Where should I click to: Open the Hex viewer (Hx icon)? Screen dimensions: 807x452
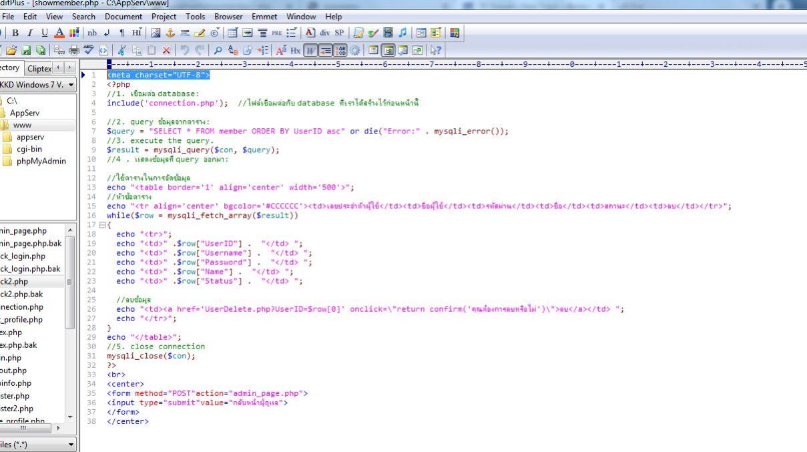tap(295, 50)
